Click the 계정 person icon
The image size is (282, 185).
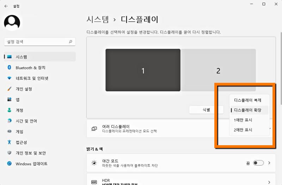[10, 110]
